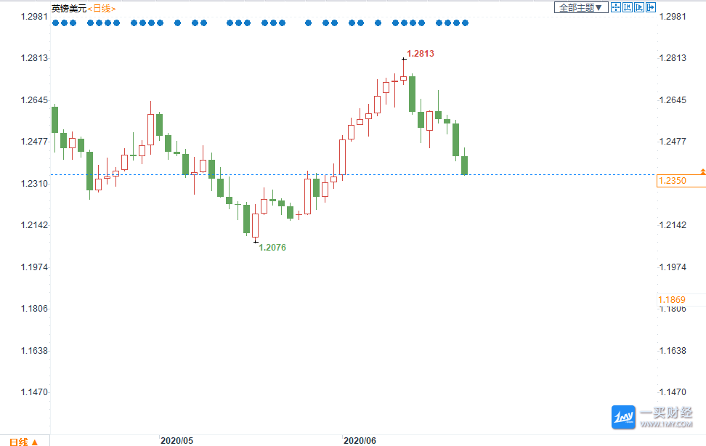Click the latest green candlestick on the dashed line
Viewport: 706px width, 446px height.
coord(464,165)
